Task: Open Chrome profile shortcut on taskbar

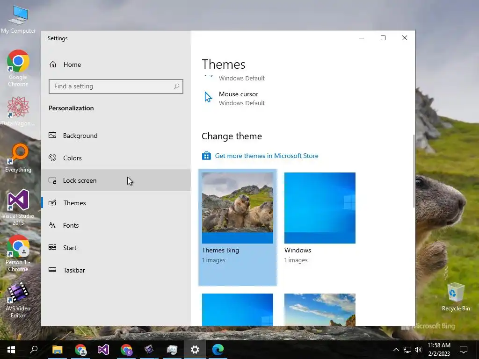Action: (x=80, y=350)
